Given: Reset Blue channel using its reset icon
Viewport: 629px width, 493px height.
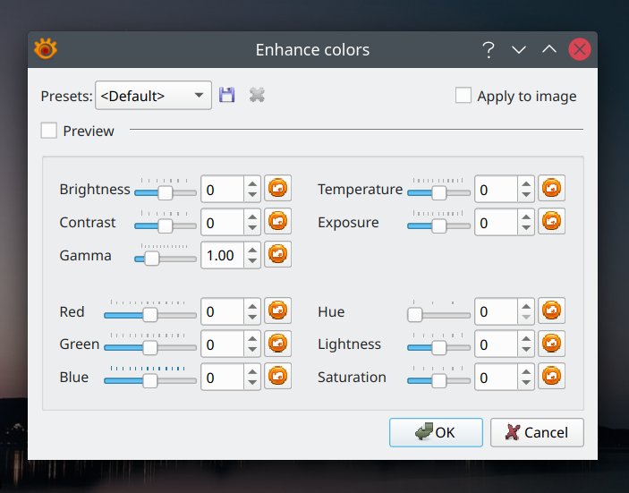Looking at the screenshot, I should click(278, 377).
